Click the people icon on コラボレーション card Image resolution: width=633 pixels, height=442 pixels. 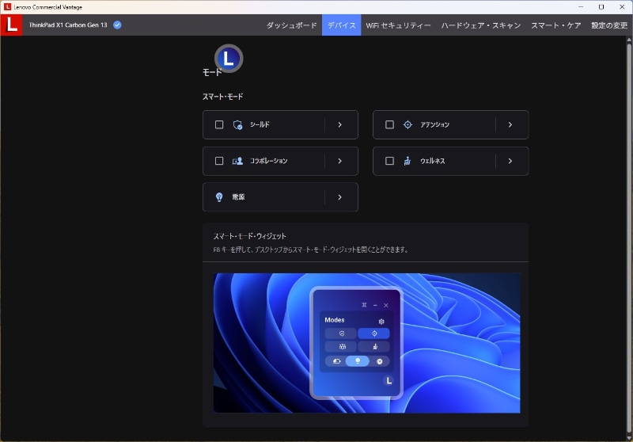237,161
